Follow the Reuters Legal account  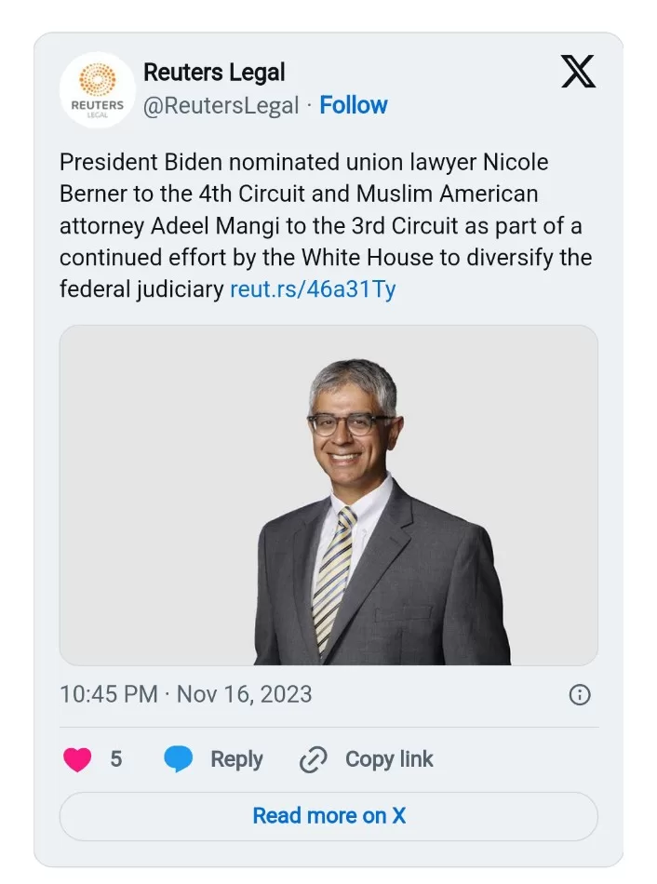coord(354,105)
